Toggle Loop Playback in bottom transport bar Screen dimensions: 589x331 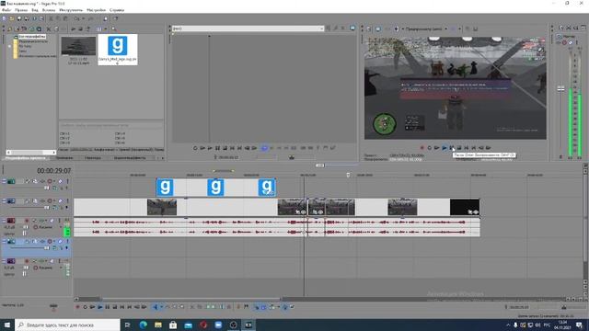pyautogui.click(x=85, y=307)
